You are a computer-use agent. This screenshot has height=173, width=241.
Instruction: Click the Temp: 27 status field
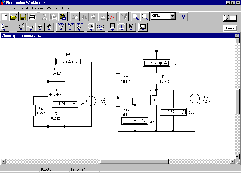point(84,169)
